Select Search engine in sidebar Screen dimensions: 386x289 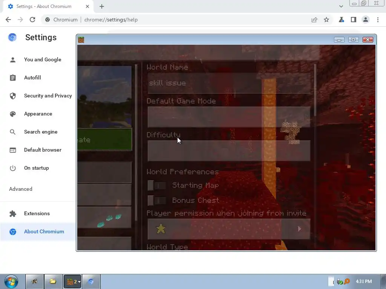pyautogui.click(x=38, y=132)
